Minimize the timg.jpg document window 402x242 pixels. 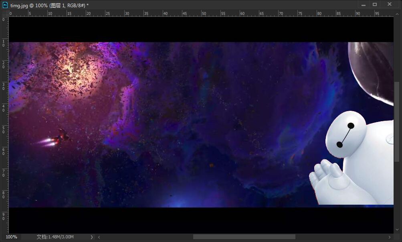point(363,5)
